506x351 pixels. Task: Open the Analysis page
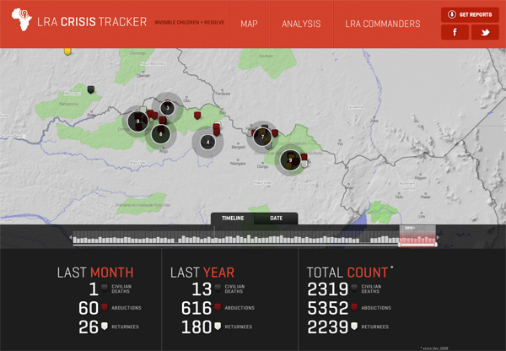301,24
